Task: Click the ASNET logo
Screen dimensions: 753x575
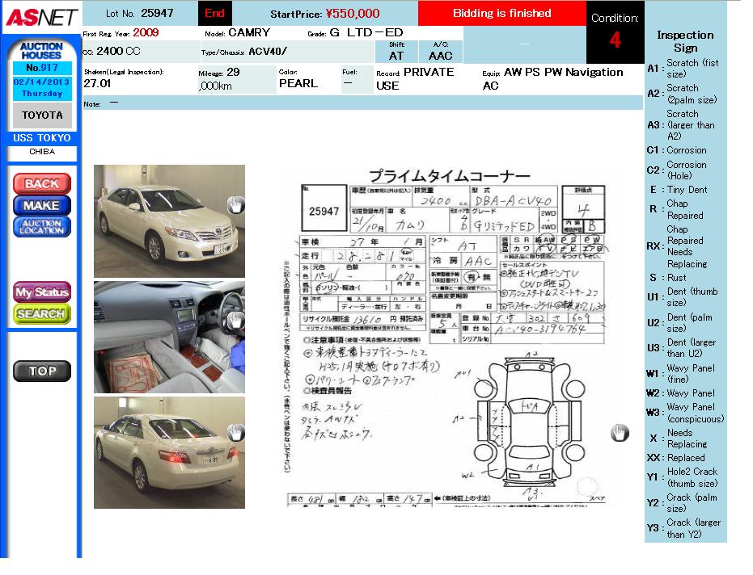Action: click(40, 17)
